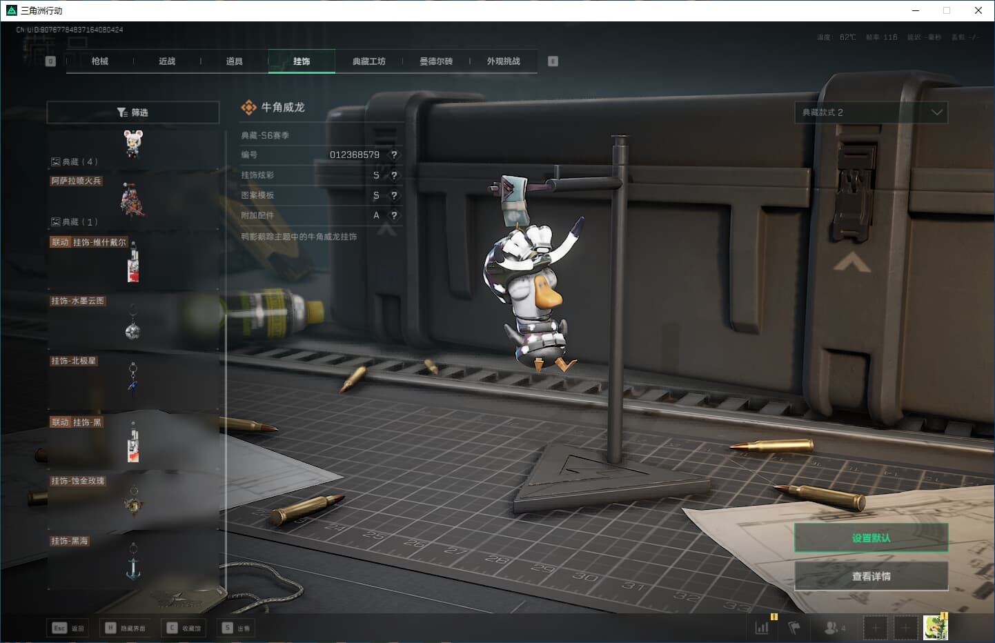Image resolution: width=995 pixels, height=643 pixels.
Task: Open the statistics bar-chart icon
Action: [762, 628]
